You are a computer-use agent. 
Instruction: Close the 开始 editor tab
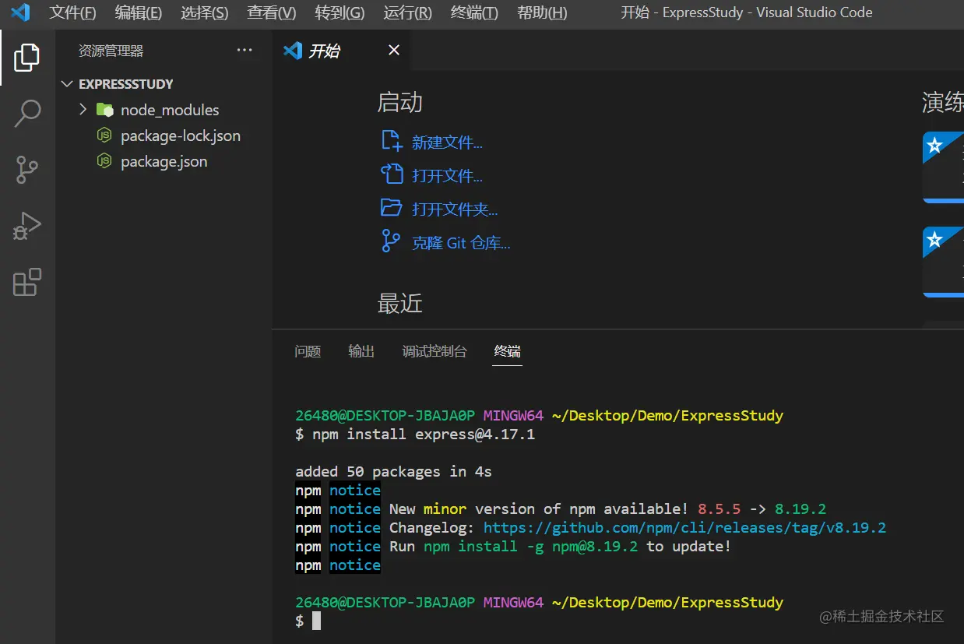click(x=394, y=51)
